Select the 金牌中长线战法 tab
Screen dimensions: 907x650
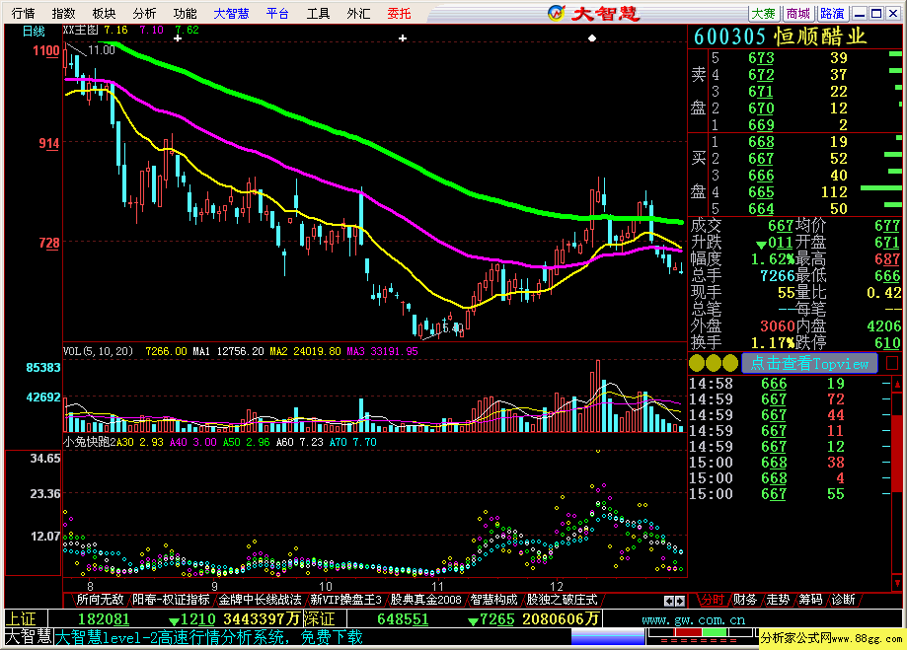(260, 600)
